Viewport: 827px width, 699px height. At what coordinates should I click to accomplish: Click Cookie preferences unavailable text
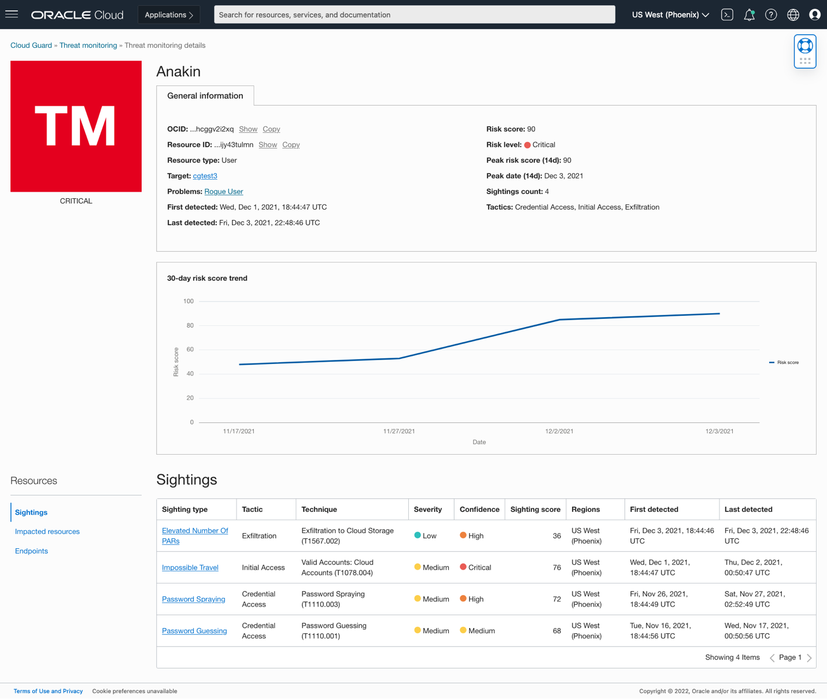click(x=135, y=691)
